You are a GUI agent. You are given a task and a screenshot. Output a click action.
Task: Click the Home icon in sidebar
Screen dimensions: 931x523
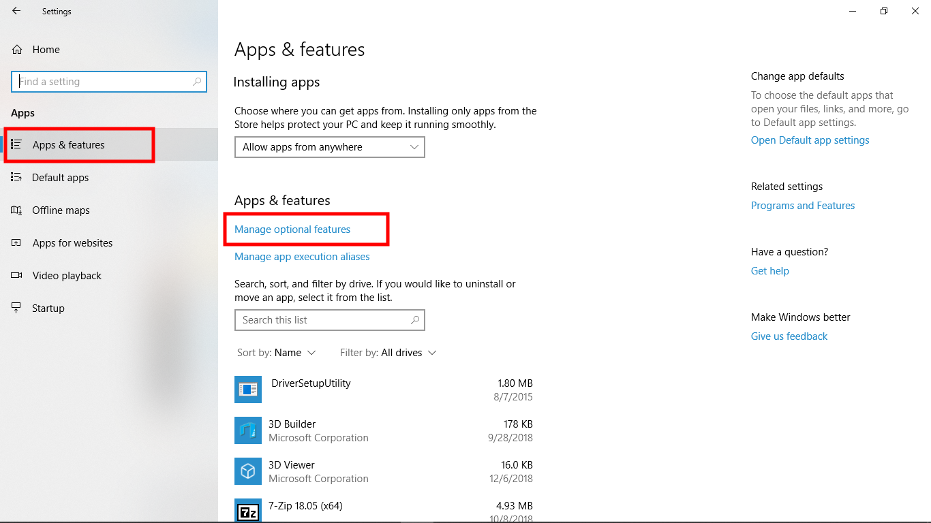[x=17, y=50]
